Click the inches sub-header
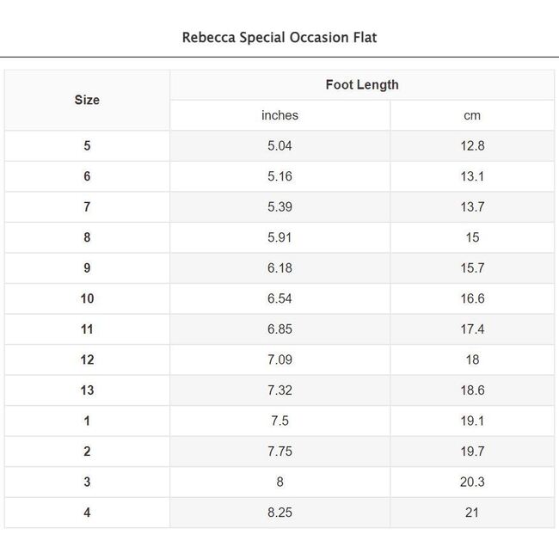559x559 pixels. (x=279, y=115)
